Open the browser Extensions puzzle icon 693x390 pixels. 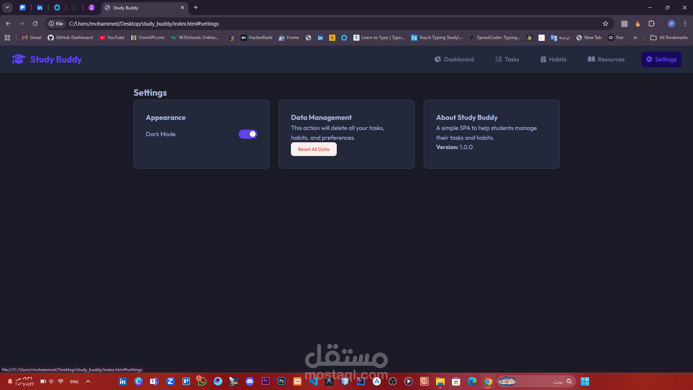(x=651, y=24)
